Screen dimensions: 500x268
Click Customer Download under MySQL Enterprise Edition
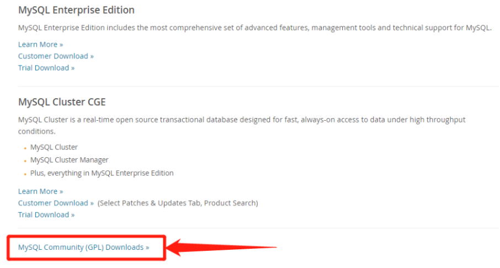pos(56,56)
